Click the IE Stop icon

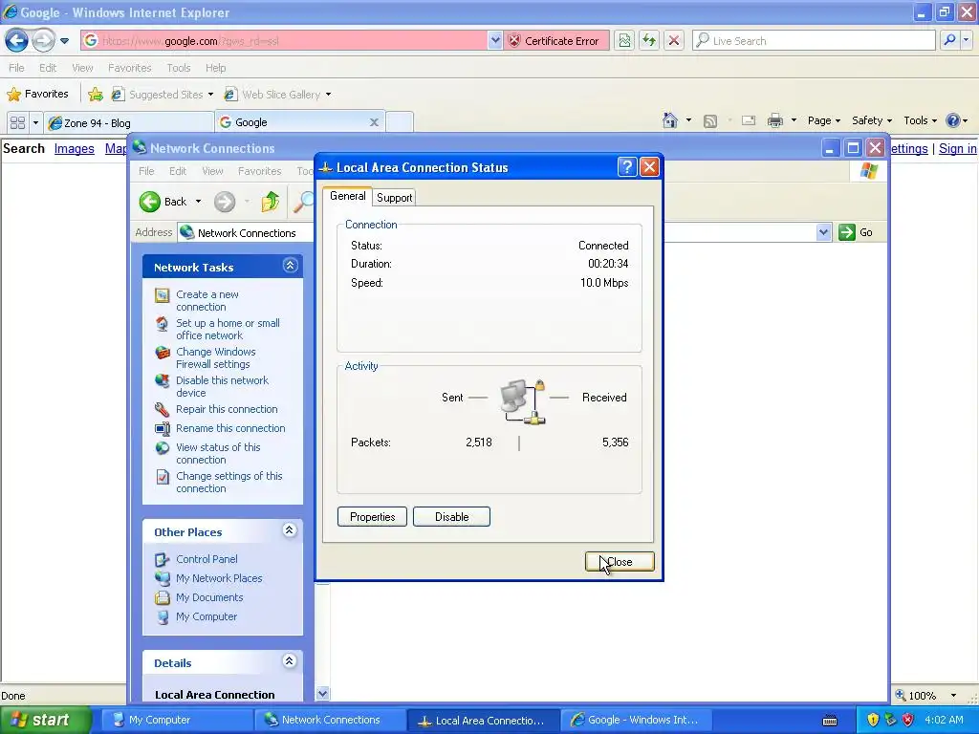coord(674,40)
